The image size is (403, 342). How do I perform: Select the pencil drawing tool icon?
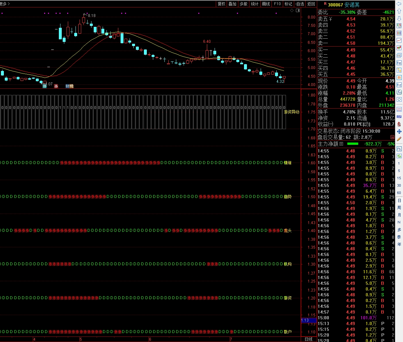[399, 139]
